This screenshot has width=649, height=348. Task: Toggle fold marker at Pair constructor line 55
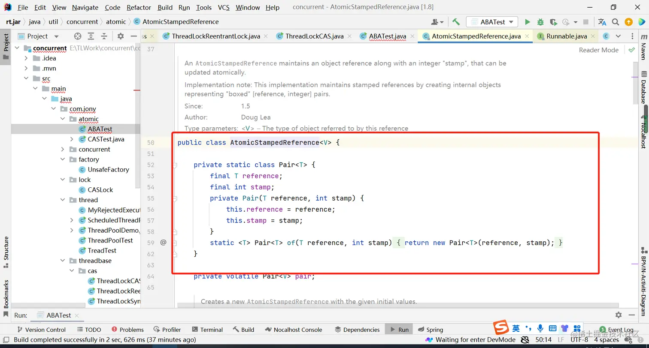click(175, 198)
